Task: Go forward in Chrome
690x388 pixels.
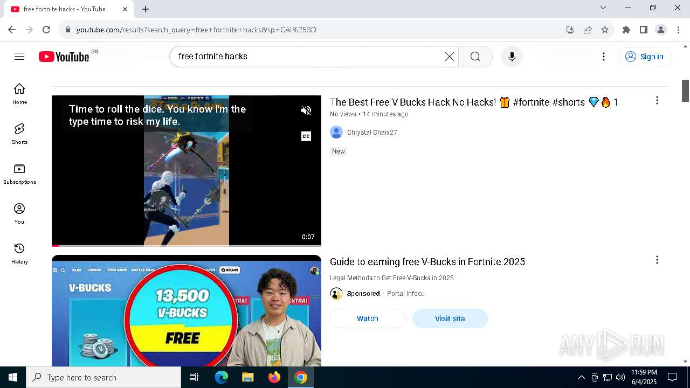Action: pyautogui.click(x=29, y=30)
